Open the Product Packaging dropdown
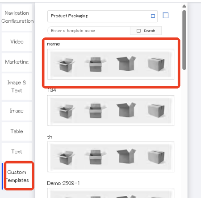The height and width of the screenshot is (198, 201). (x=102, y=16)
